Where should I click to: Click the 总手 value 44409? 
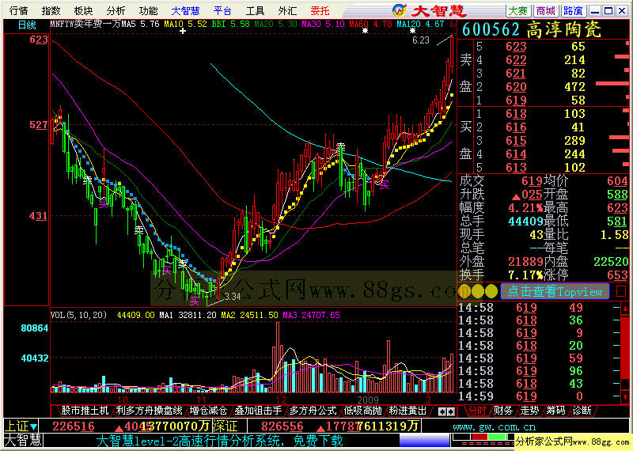(x=525, y=222)
